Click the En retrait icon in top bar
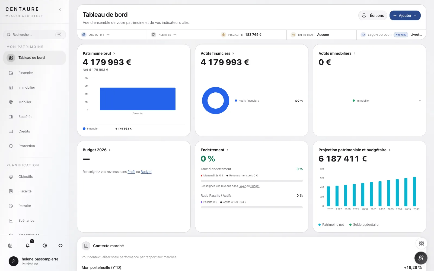The height and width of the screenshot is (271, 434). (293, 35)
